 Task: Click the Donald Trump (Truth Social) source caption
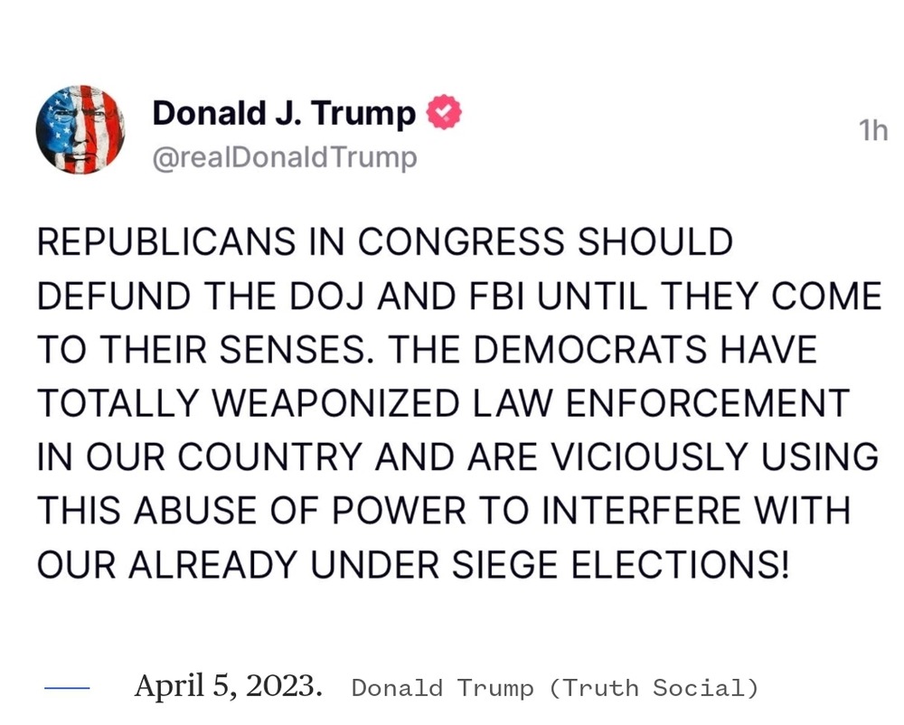[x=554, y=688]
